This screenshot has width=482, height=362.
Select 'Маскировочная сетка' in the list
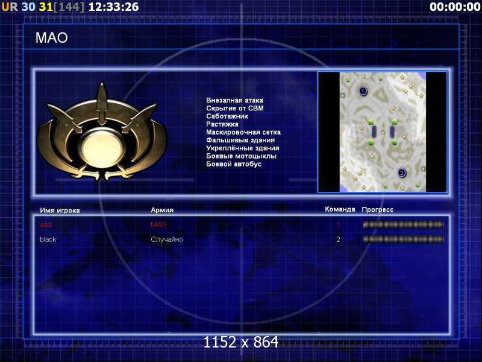(x=243, y=132)
